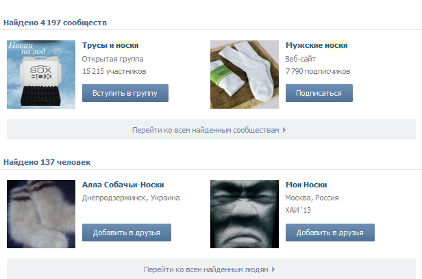The width and height of the screenshot is (422, 279).
Task: Click the 'Веб-сайт' label
Action: [300, 59]
